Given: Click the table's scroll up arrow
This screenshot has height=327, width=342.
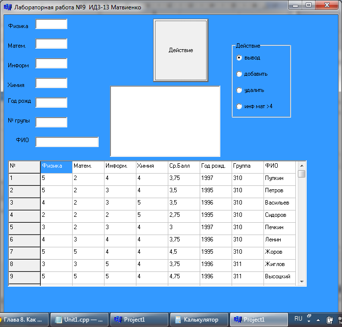Looking at the screenshot, I should click(302, 166).
